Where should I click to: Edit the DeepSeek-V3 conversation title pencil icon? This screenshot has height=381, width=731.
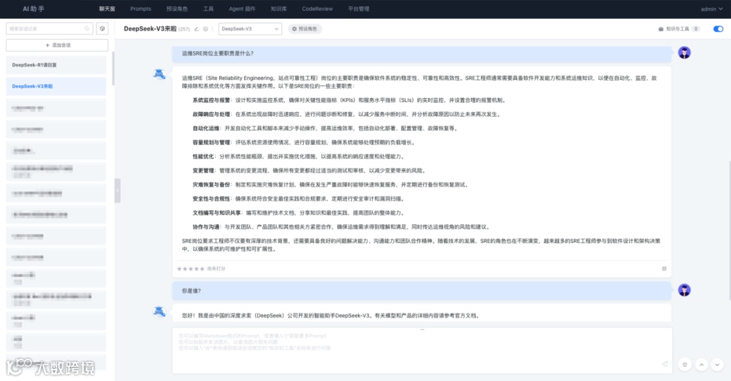click(x=196, y=29)
